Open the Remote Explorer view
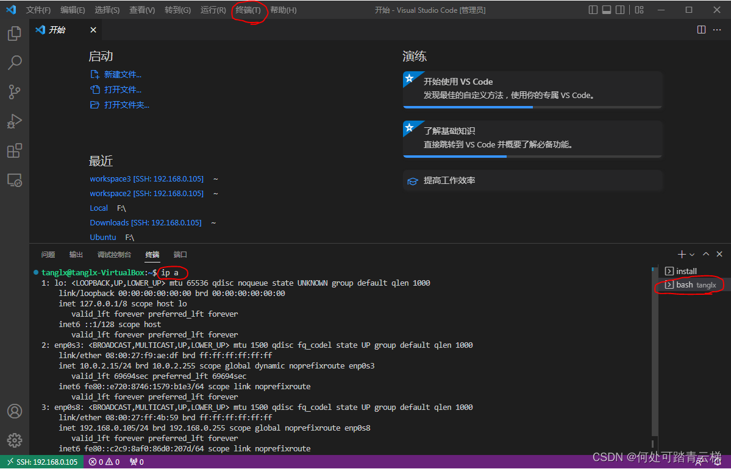 tap(15, 180)
